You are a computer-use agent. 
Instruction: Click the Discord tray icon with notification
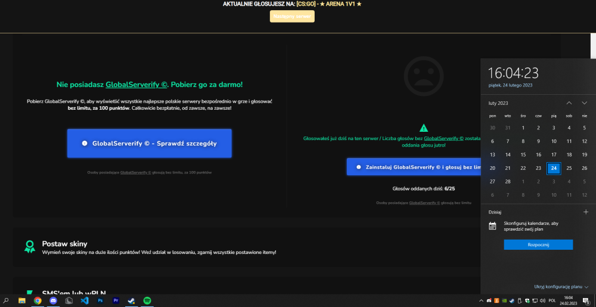click(489, 300)
